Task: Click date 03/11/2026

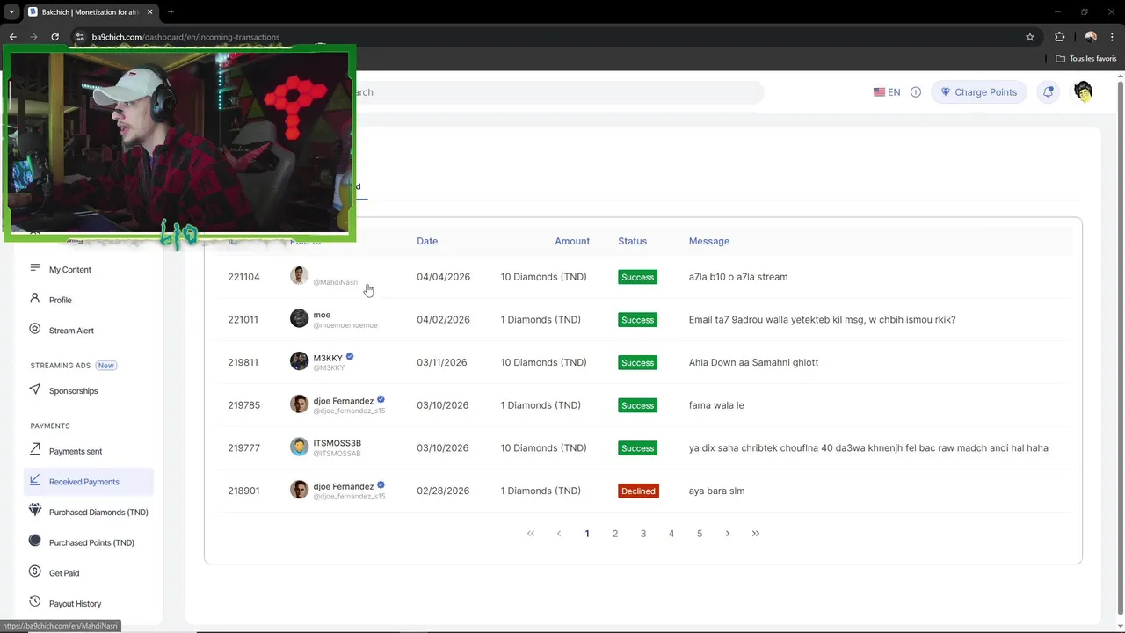Action: (x=442, y=362)
